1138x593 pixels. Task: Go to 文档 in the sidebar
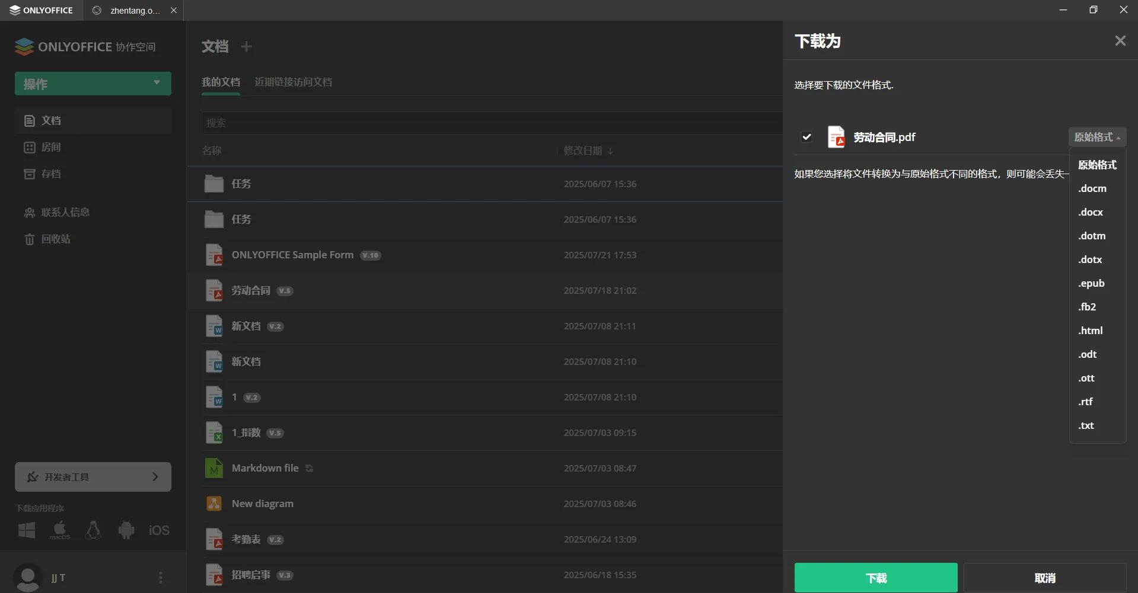coord(93,120)
